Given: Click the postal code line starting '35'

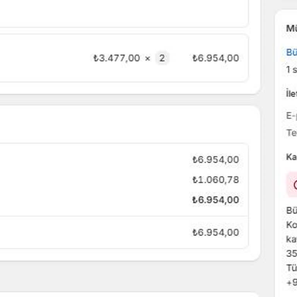Looking at the screenshot, I should click(x=291, y=253).
